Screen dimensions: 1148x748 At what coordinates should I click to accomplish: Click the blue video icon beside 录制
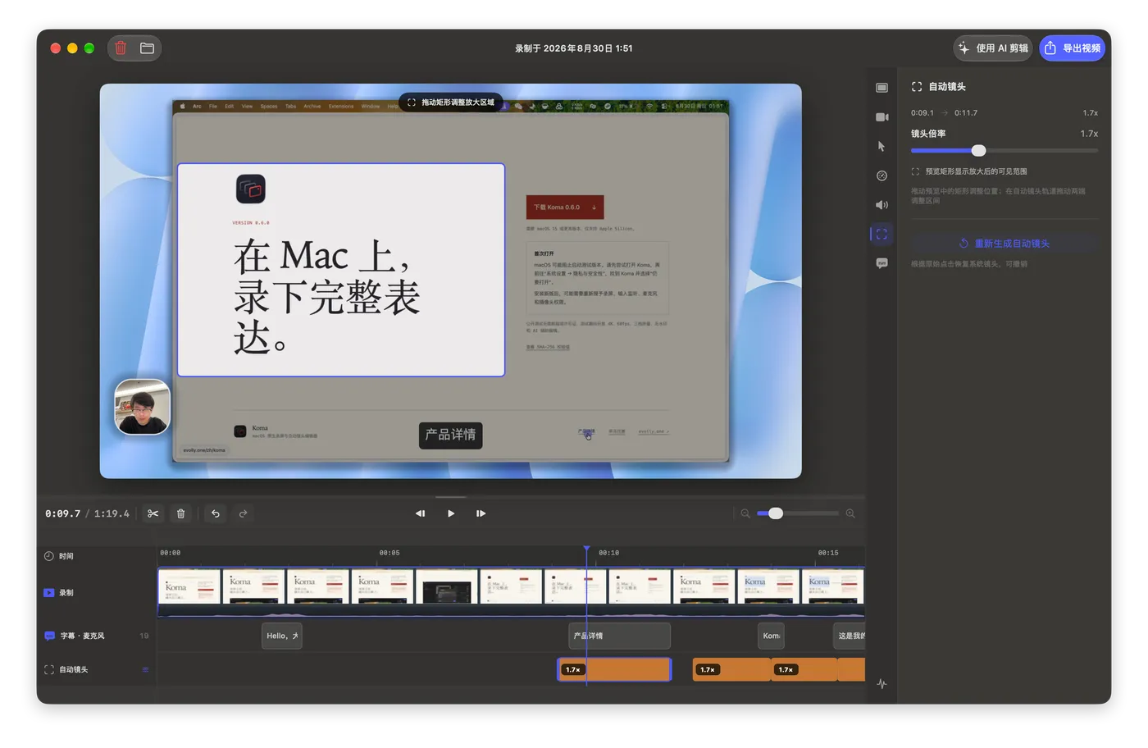(49, 593)
